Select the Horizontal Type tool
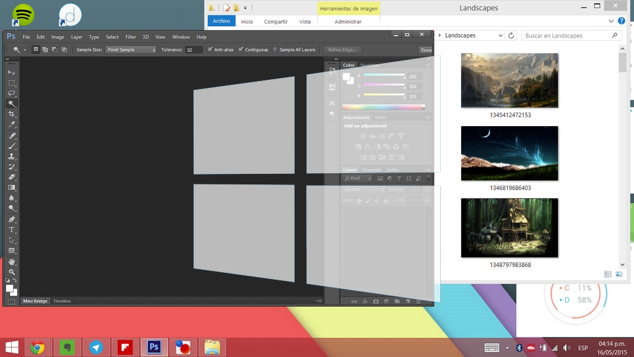The height and width of the screenshot is (357, 634). pos(12,230)
